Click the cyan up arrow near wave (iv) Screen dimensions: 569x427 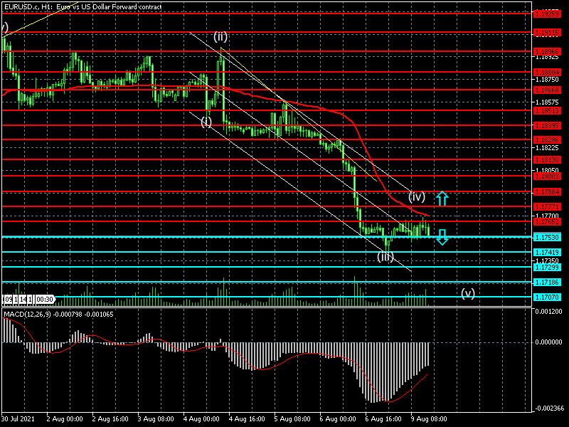(442, 199)
